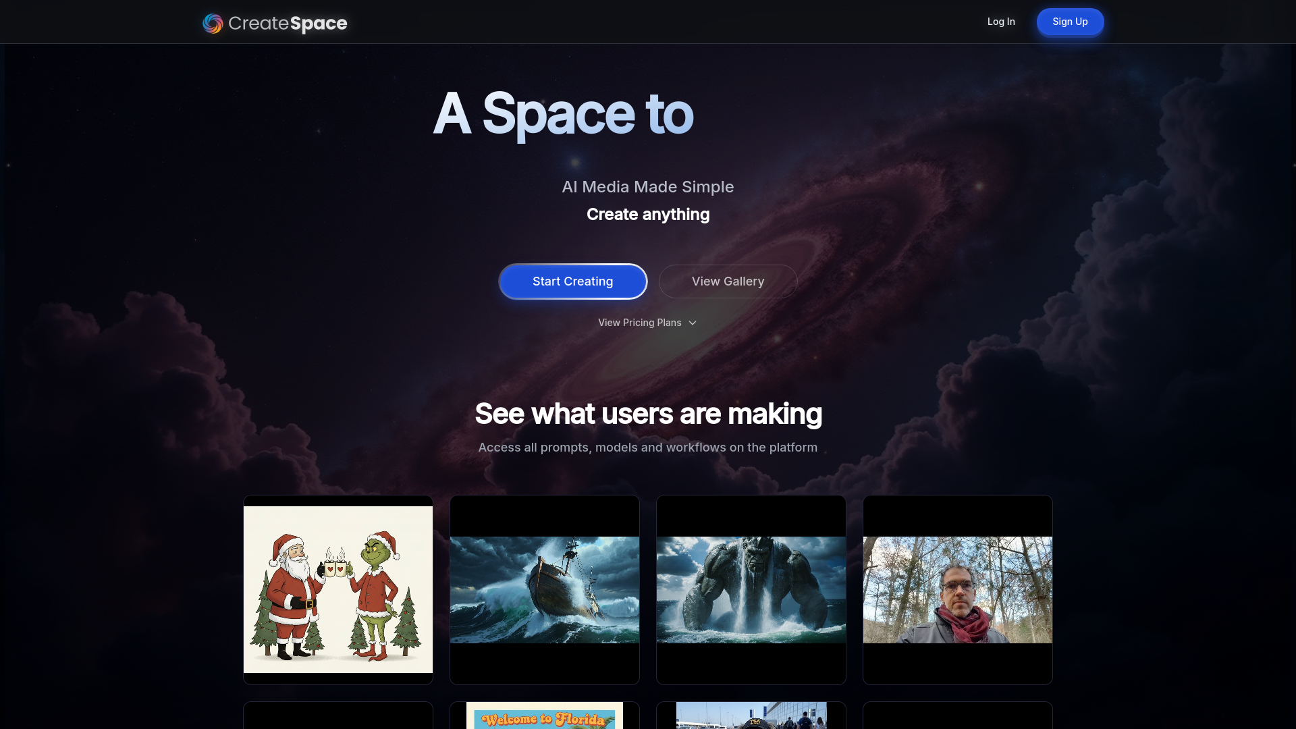Click the empty gallery card at bottom right
The height and width of the screenshot is (729, 1296).
click(x=958, y=717)
